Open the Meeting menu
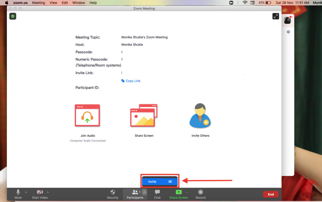The width and height of the screenshot is (322, 202). click(x=38, y=3)
